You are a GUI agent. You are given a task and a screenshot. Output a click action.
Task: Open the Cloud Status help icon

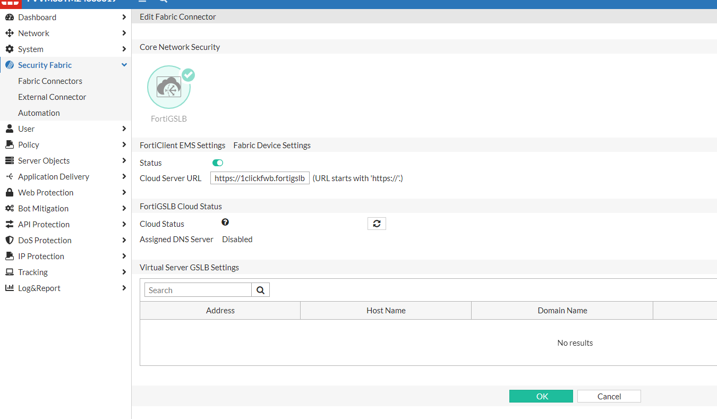click(225, 221)
